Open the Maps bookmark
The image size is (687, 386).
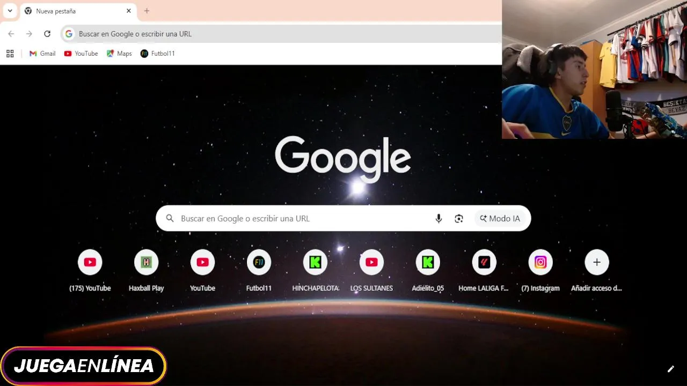coord(119,54)
